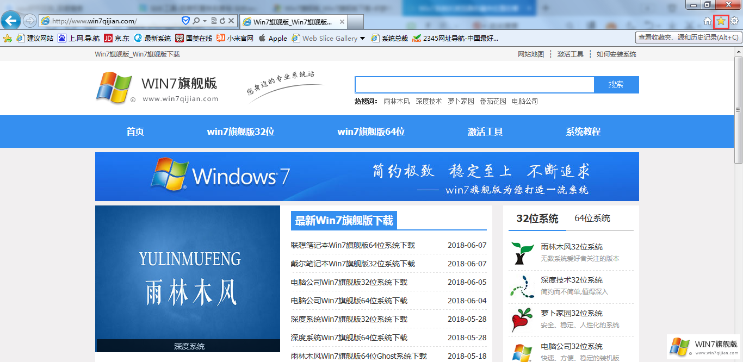Click the 雨林木风 slideshow image
This screenshot has width=743, height=362.
point(188,278)
